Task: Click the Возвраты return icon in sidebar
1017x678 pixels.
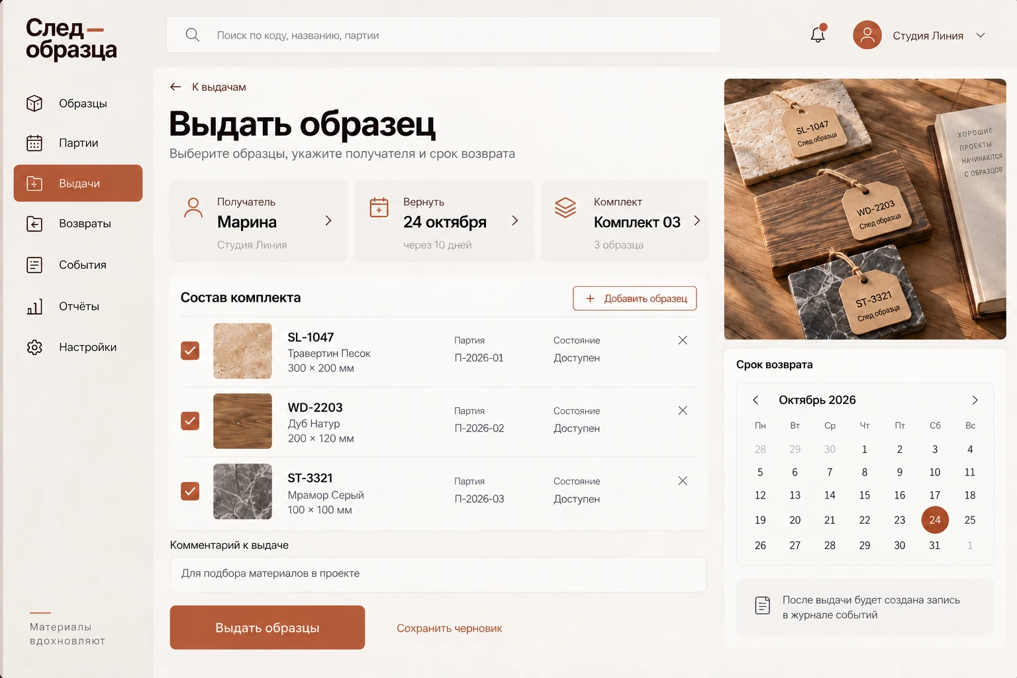Action: (34, 224)
